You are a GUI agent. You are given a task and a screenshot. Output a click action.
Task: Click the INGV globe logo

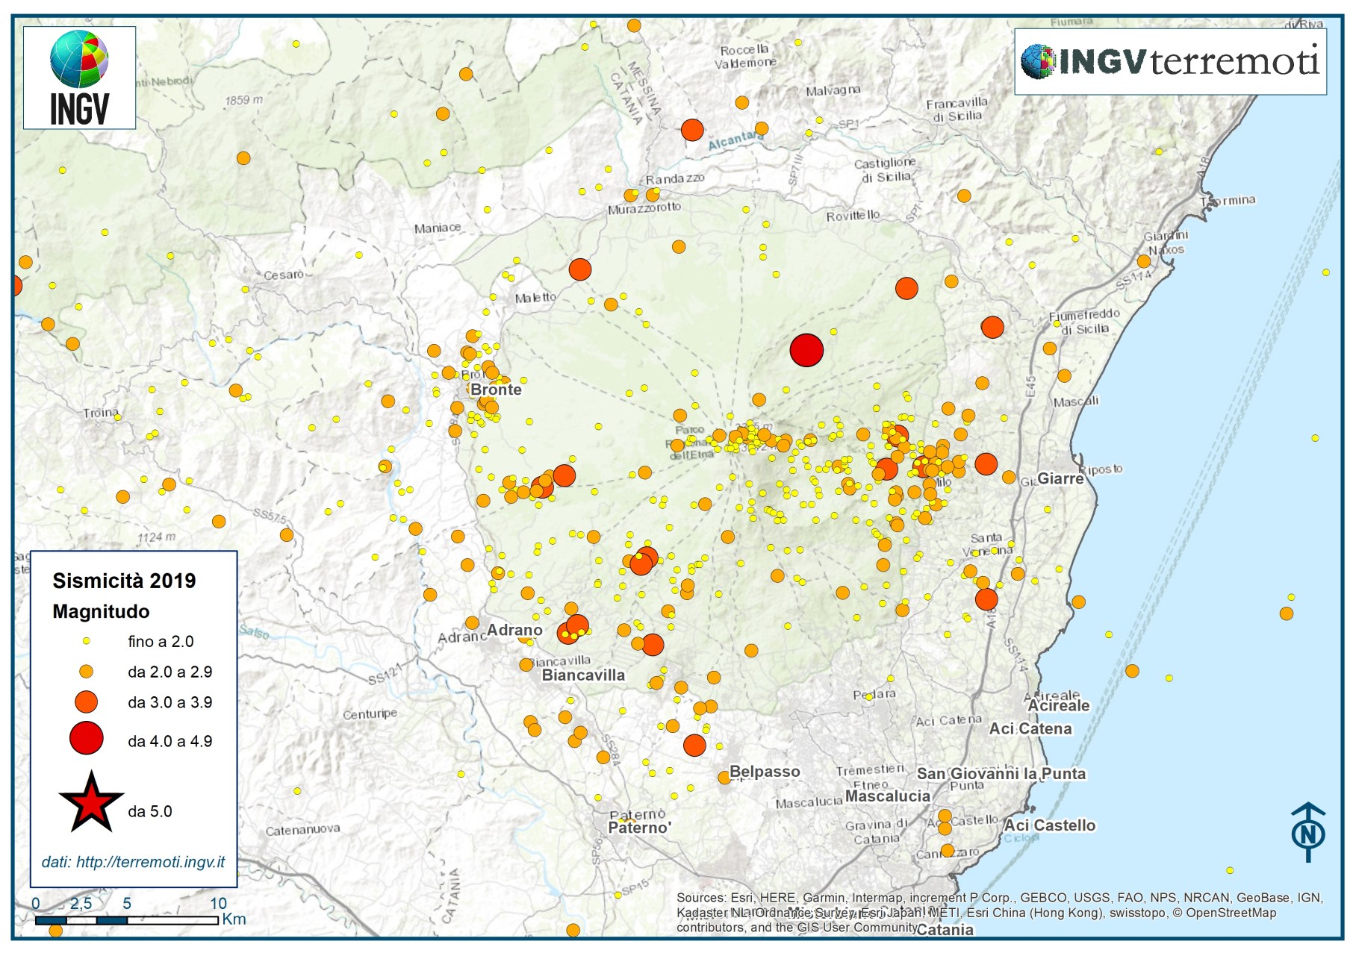79,78
